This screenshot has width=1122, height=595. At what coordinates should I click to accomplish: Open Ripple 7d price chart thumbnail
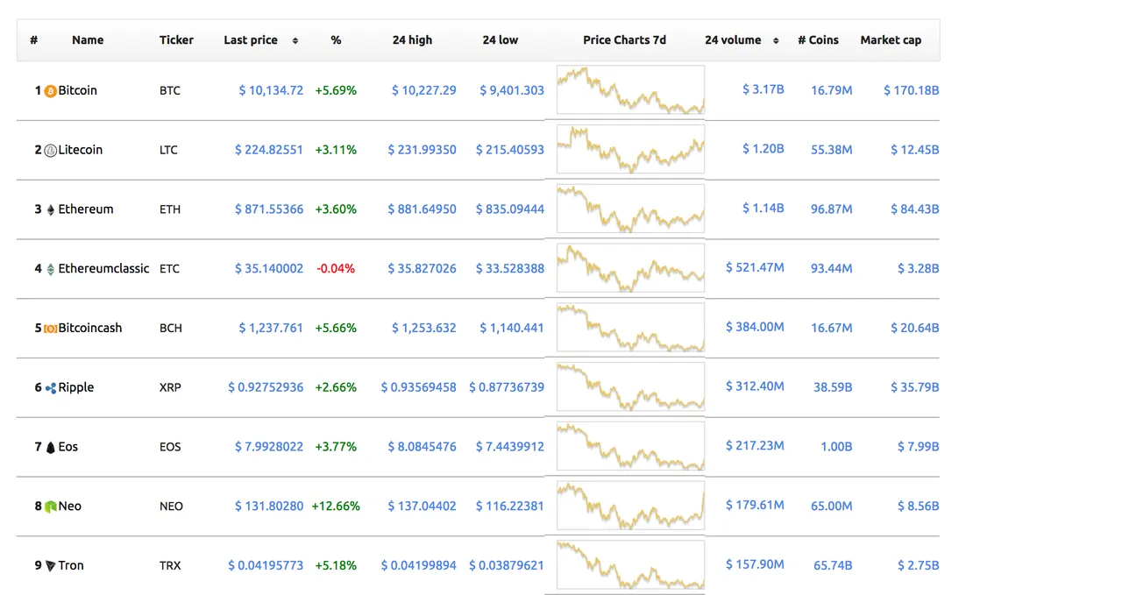[x=630, y=386]
